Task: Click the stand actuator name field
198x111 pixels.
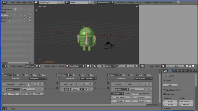Action: click(x=137, y=89)
